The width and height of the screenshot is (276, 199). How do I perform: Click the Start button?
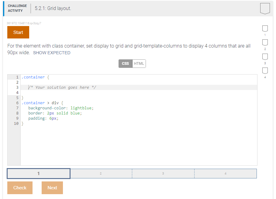(x=18, y=32)
